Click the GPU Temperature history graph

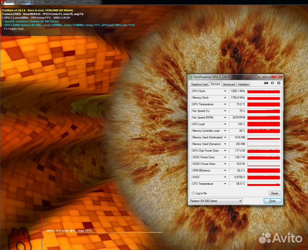[x=264, y=104]
